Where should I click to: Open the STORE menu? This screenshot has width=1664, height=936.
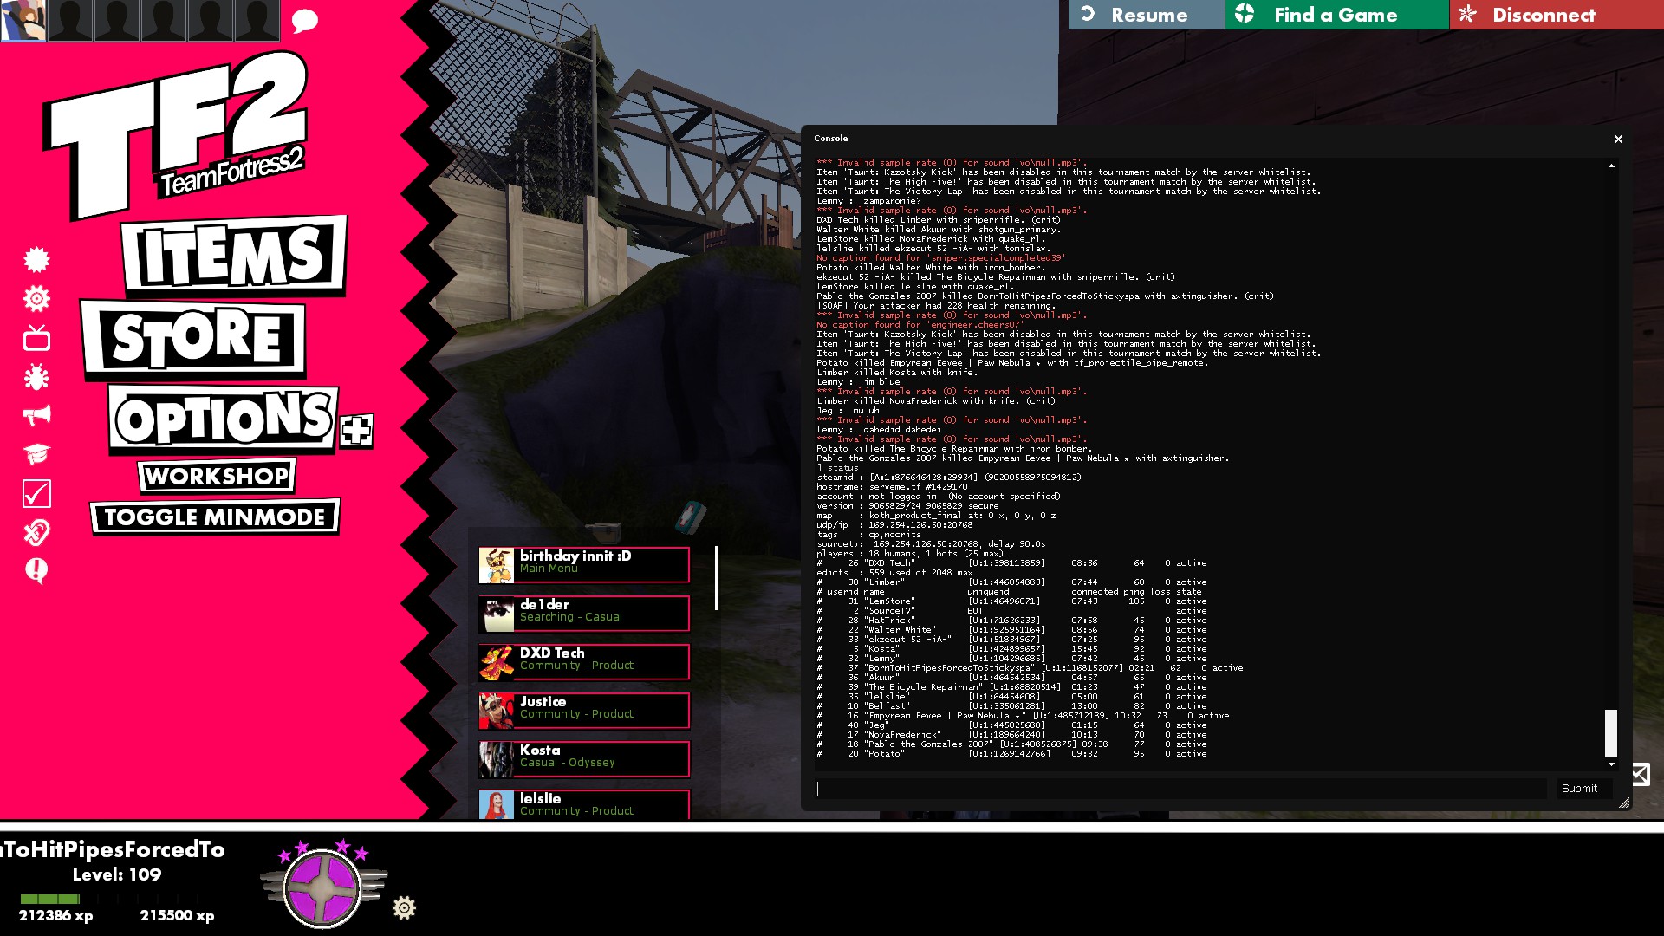(195, 338)
